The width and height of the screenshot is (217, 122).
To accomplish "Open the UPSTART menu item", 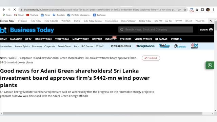I will (x=97, y=39).
